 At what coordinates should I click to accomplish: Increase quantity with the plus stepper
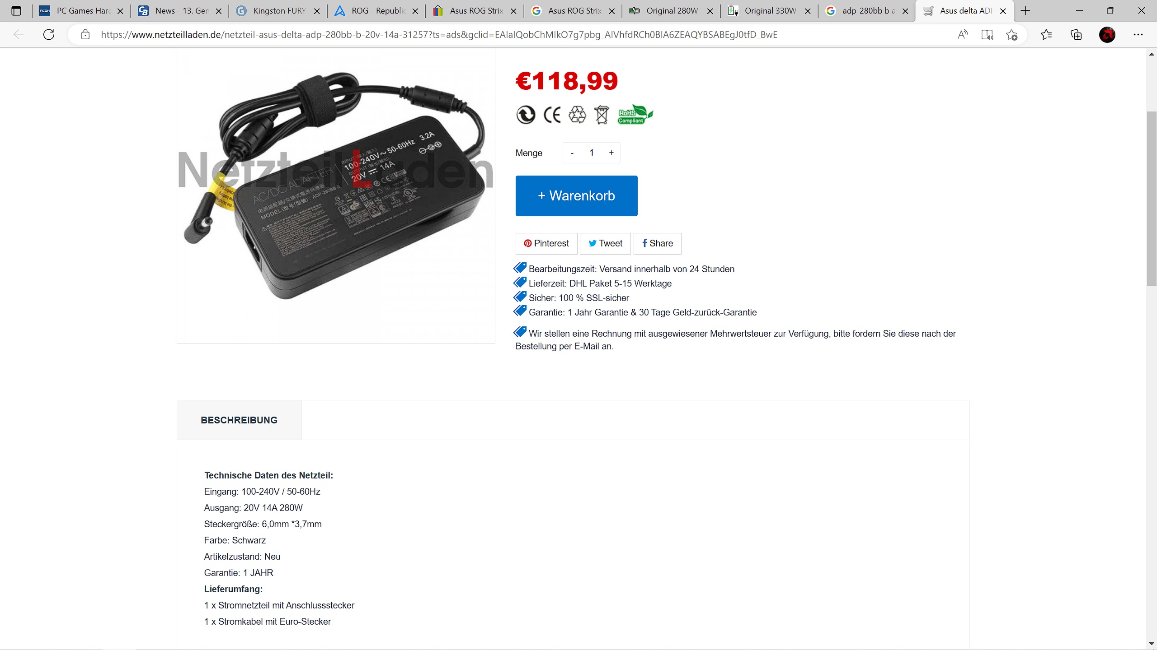(x=611, y=153)
